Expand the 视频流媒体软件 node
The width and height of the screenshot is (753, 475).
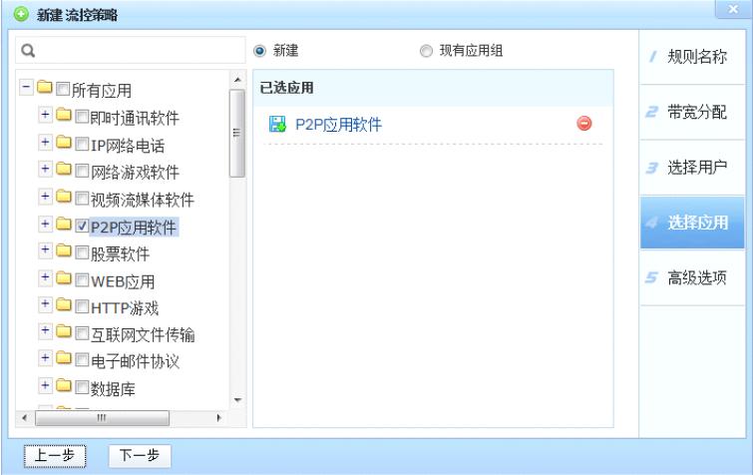[45, 196]
